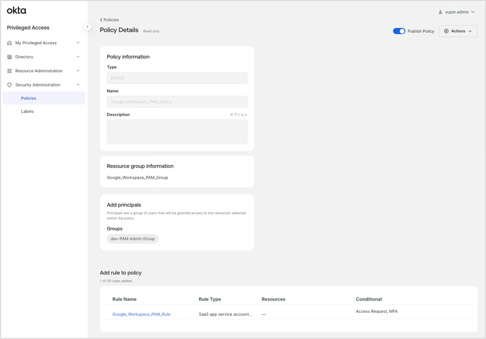
Task: Collapse the Security Administration chevron
Action: tap(78, 85)
